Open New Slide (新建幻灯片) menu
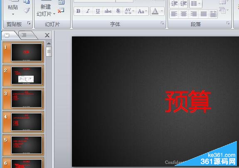The height and width of the screenshot is (168, 239). [x=46, y=10]
